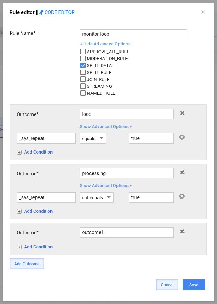Delete the processing outcome's _sys_repeat condition
This screenshot has width=217, height=304.
tap(182, 196)
